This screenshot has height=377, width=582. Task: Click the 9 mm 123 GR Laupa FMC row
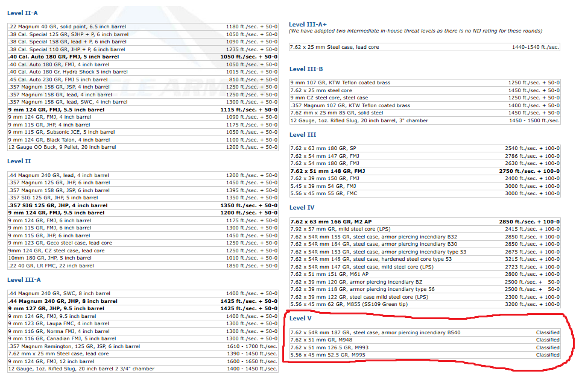(143, 323)
